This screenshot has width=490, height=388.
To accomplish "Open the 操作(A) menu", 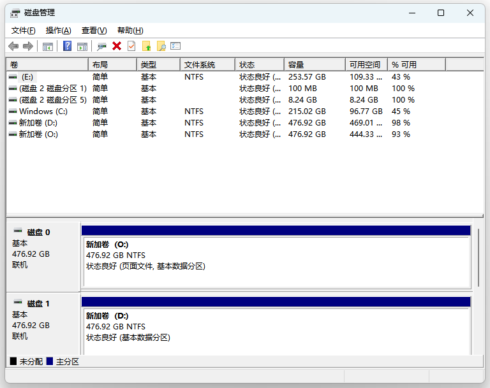I will (x=59, y=31).
